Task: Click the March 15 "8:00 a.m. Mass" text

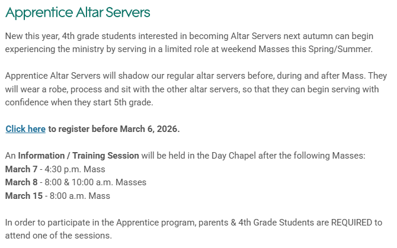Action: [80, 195]
